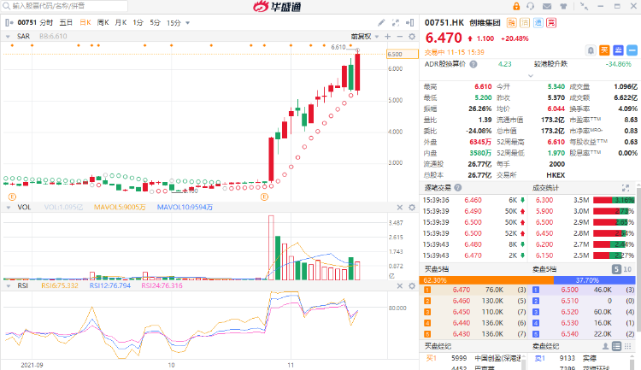
Task: Click the late-October E event marker on chart
Action: coord(264,197)
